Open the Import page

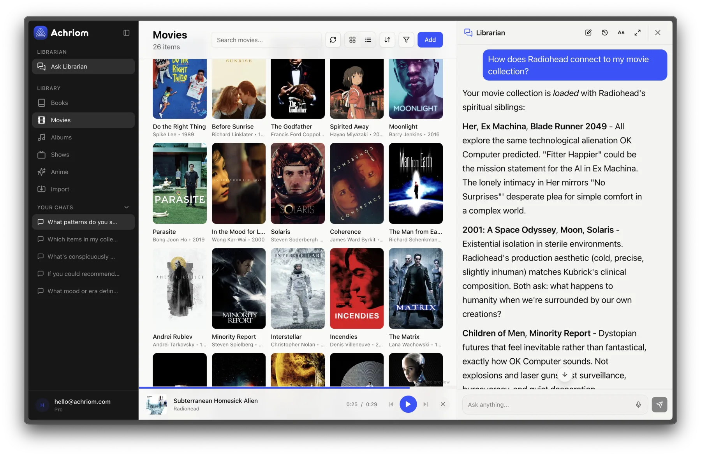(x=83, y=189)
